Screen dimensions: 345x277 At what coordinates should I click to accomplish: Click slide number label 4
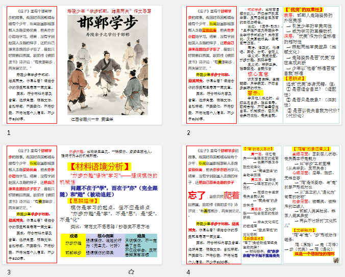188,272
